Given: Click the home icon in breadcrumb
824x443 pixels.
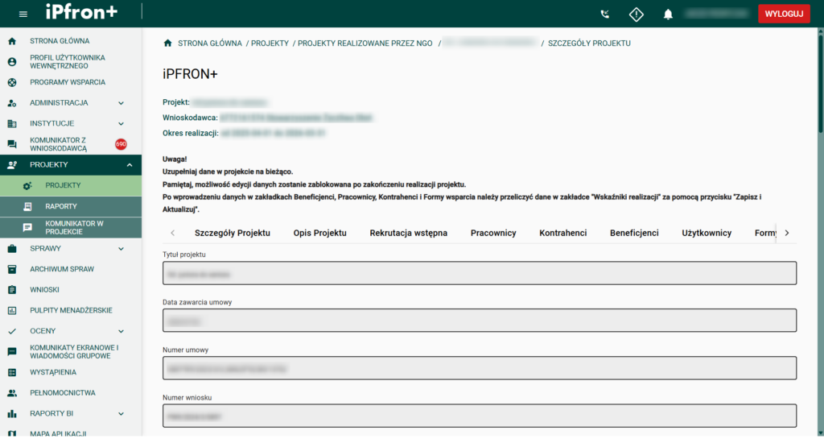Looking at the screenshot, I should (167, 43).
